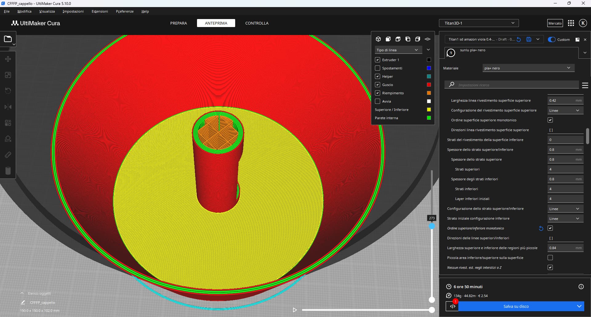Select the support blocker tool

click(8, 139)
